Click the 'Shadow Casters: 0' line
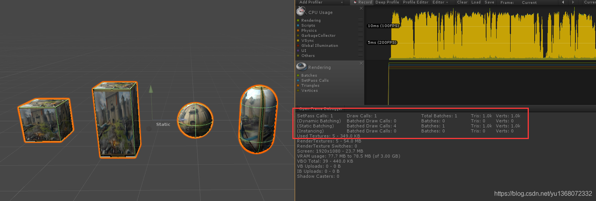This screenshot has height=201, width=596. [x=318, y=176]
